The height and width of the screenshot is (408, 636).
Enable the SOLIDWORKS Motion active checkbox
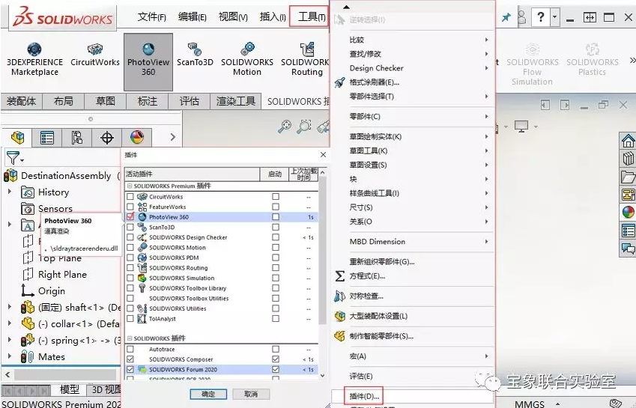point(130,248)
